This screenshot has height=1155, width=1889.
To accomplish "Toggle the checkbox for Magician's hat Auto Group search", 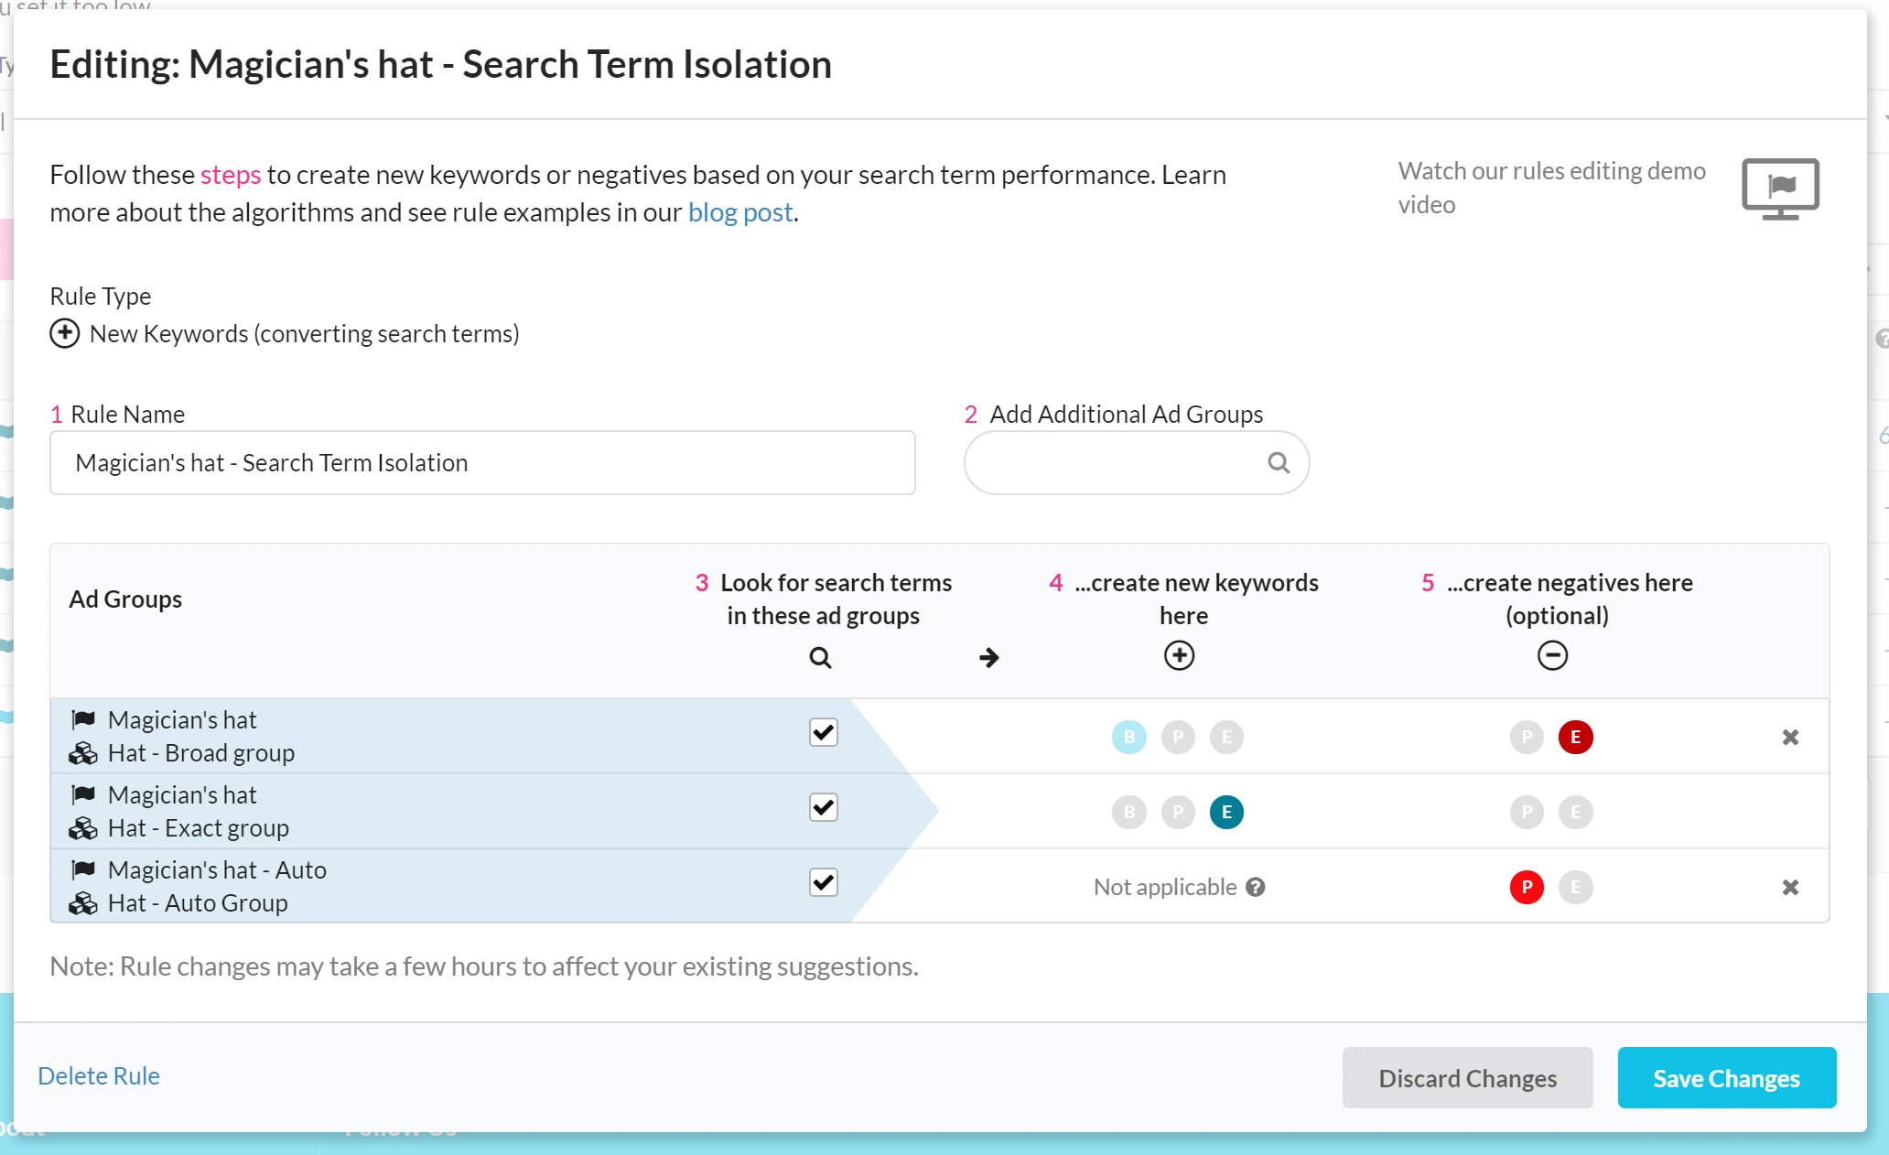I will click(823, 884).
